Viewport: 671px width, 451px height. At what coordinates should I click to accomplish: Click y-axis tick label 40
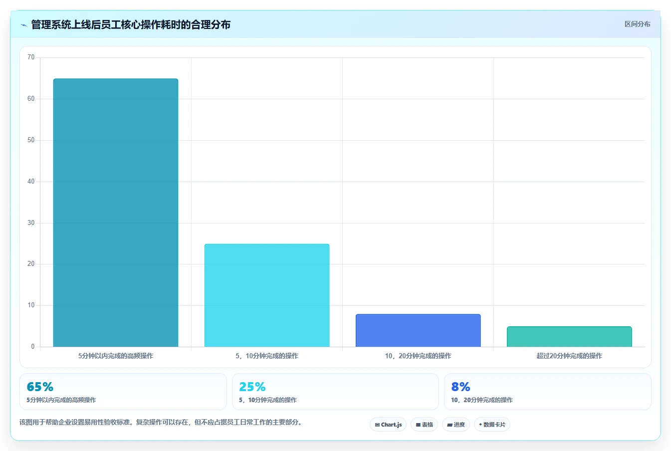[31, 182]
